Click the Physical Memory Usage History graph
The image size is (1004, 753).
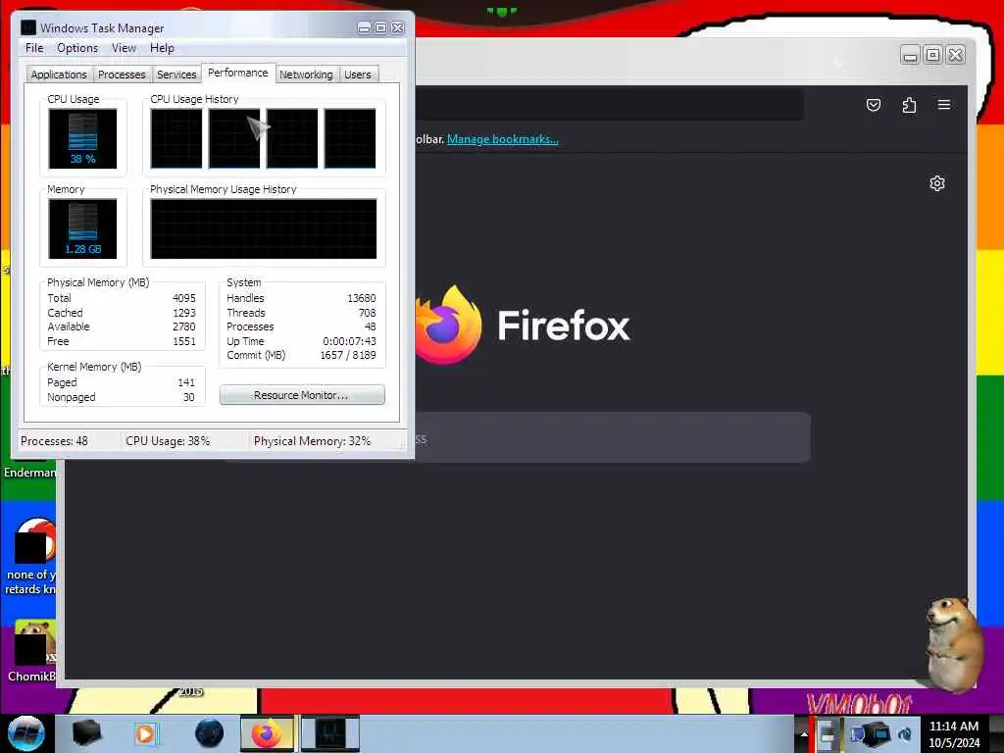[x=263, y=228]
